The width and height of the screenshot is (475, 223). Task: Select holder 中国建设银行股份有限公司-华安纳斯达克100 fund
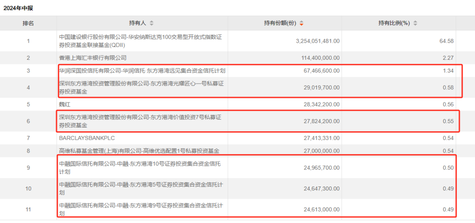[x=141, y=41]
